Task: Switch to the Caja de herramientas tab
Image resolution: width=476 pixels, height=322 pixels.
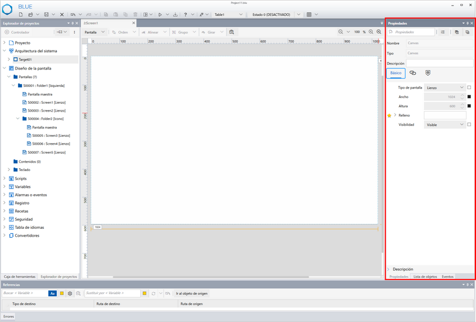Action: pyautogui.click(x=20, y=277)
